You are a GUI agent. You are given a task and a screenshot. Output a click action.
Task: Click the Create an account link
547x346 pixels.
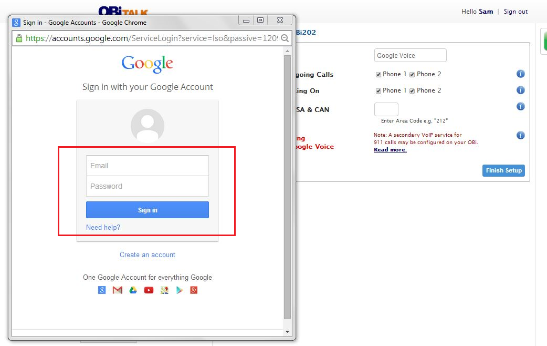(148, 255)
